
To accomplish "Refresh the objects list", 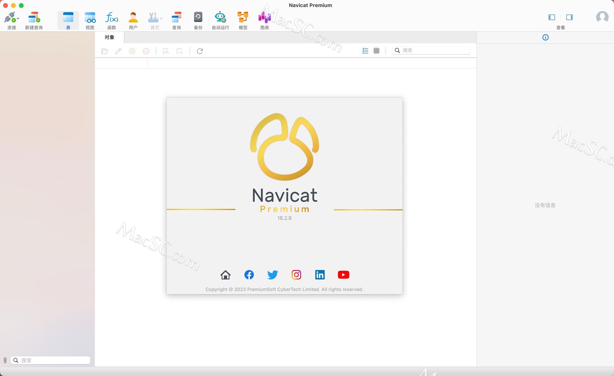I will (x=200, y=51).
